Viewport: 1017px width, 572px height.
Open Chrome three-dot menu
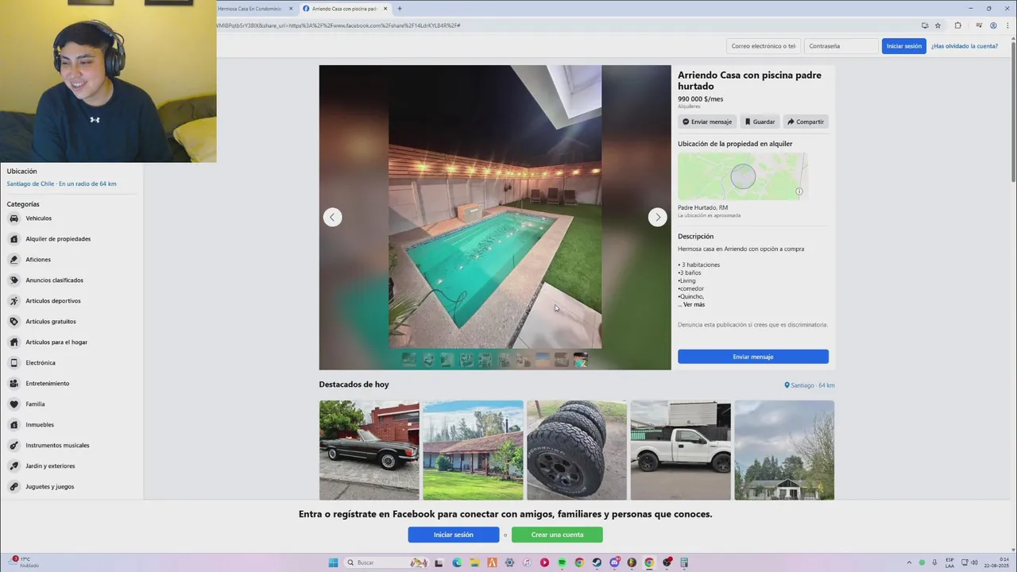(1007, 25)
